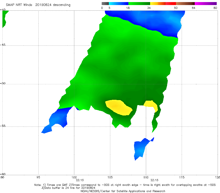Image resolution: width=220 pixels, height=193 pixels.
Task: Click the isolated blue patch below latitude -55
Action: [x=140, y=148]
